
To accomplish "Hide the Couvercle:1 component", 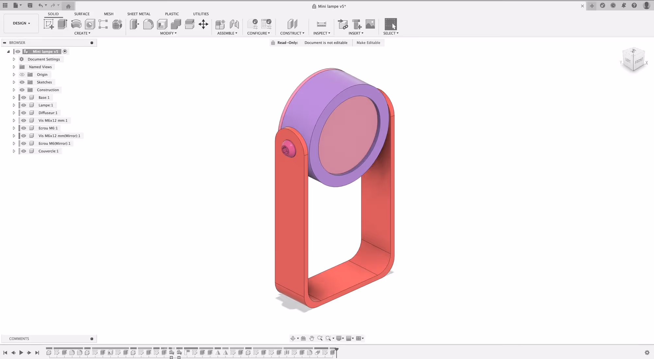I will 24,151.
